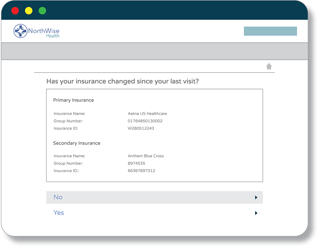Click primary insurance ID W280512243
This screenshot has height=248, width=319.
point(141,128)
